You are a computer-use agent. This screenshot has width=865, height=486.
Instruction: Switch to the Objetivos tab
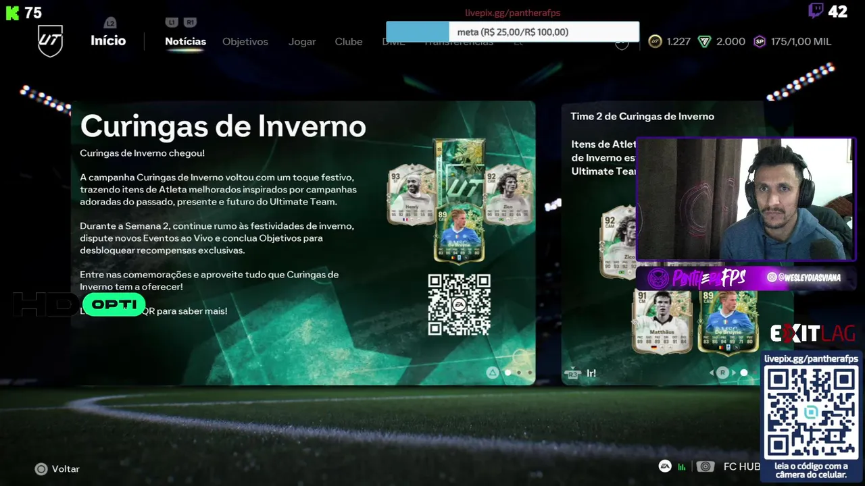(x=245, y=41)
